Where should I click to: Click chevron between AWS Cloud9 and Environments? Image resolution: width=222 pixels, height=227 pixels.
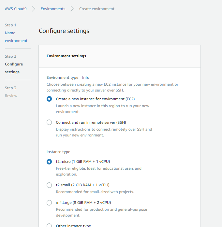[34, 9]
